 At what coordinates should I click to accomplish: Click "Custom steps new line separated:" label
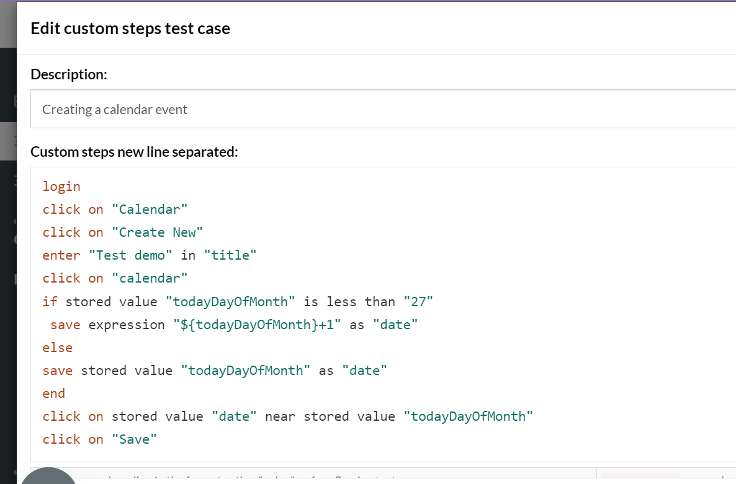pos(134,152)
